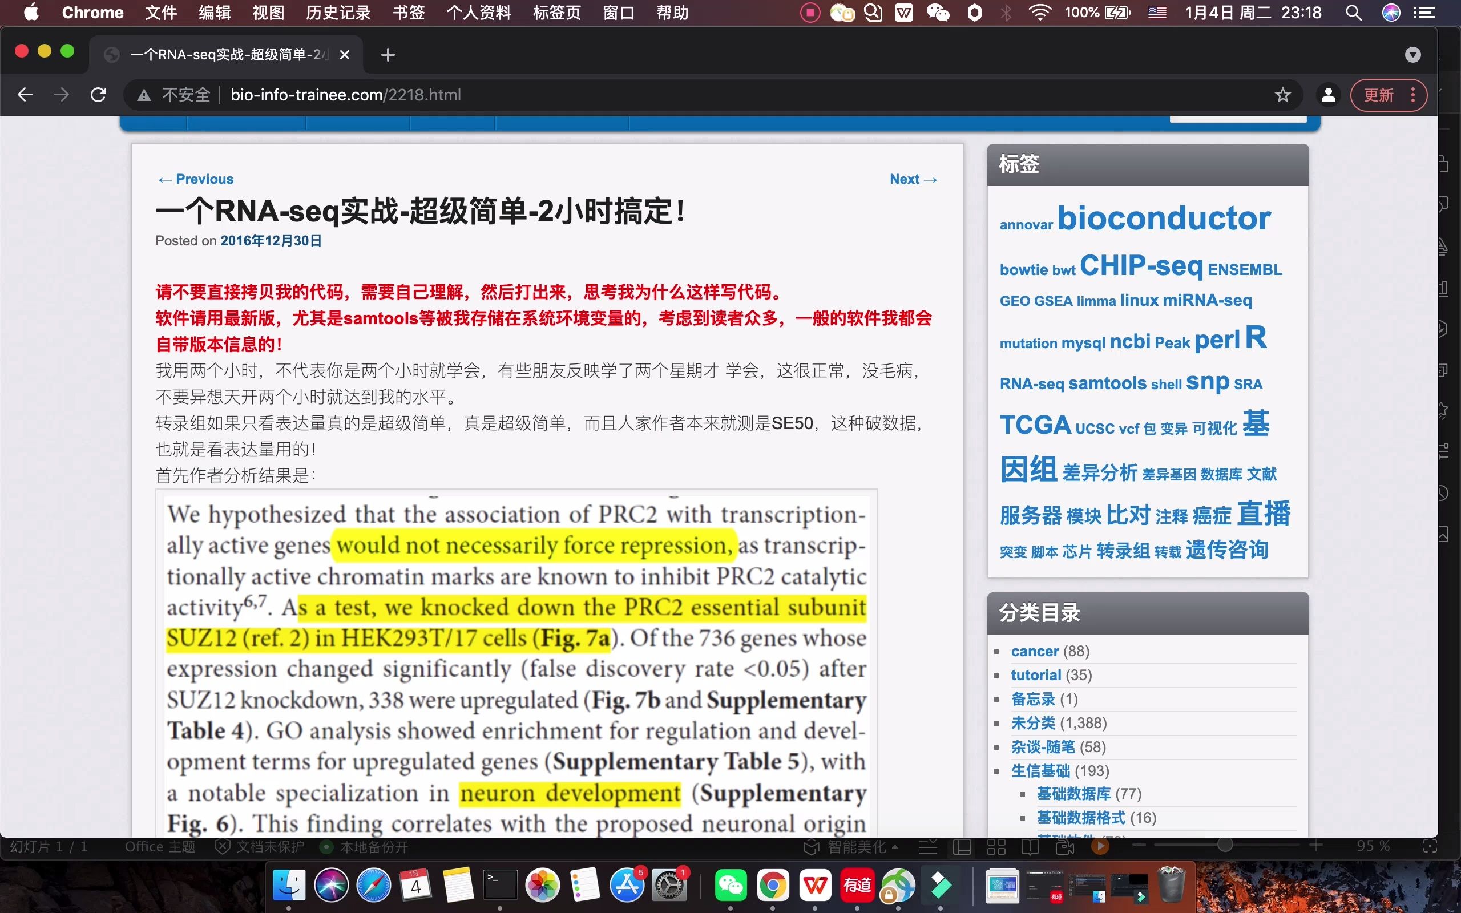
Task: Open Chrome's three-dot options menu
Action: (1412, 95)
